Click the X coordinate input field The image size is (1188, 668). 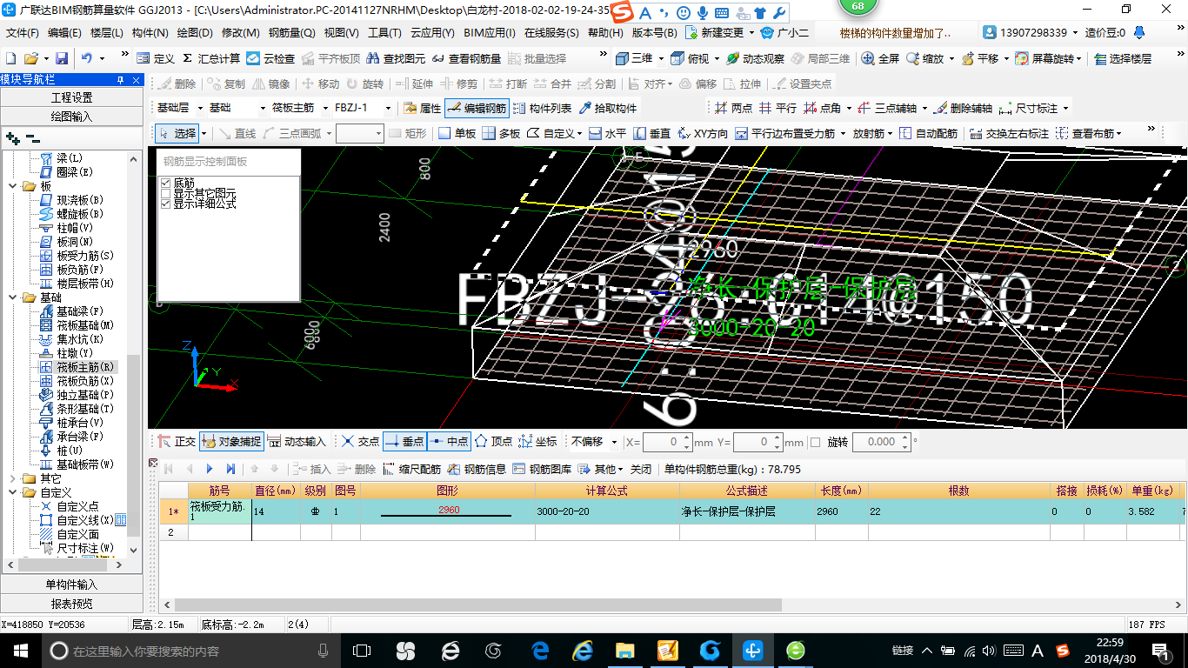pos(668,442)
